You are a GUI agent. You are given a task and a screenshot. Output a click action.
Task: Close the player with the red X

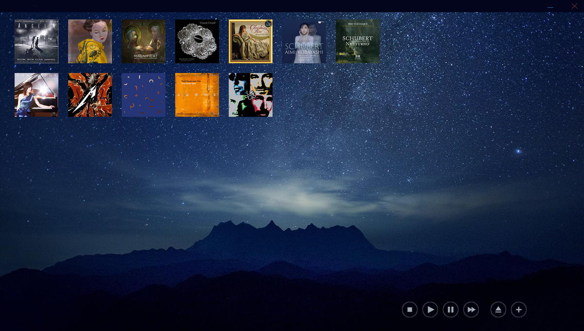pyautogui.click(x=574, y=6)
